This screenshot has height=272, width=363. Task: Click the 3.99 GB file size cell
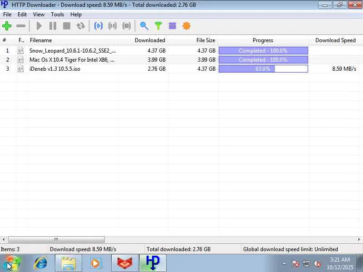point(206,60)
